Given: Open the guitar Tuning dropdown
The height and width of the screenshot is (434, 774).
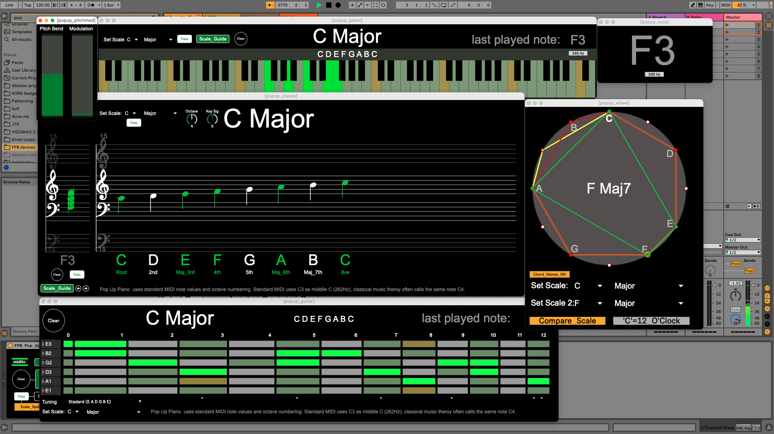Looking at the screenshot, I should coord(140,402).
